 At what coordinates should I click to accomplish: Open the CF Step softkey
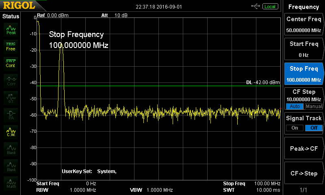[303, 99]
